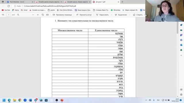Open File Explorer from the taskbar
The width and height of the screenshot is (184, 103).
pos(15,100)
